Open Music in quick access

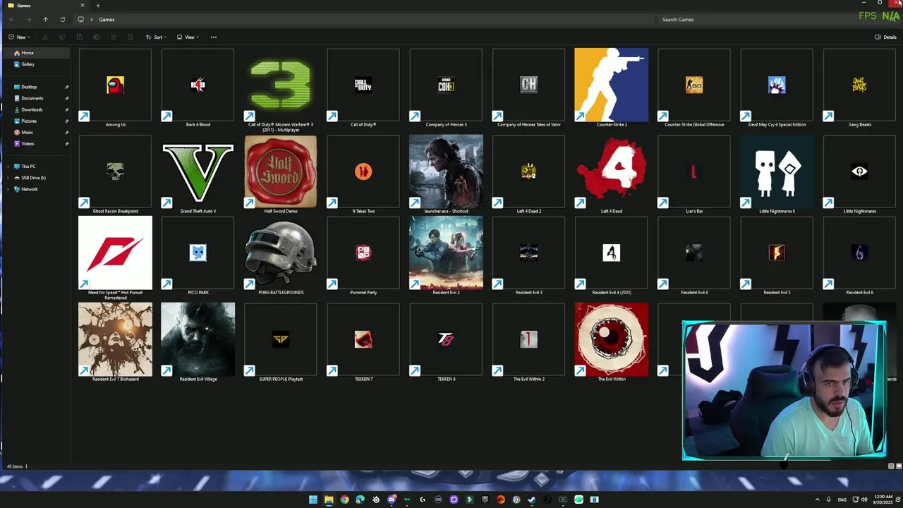(x=35, y=132)
